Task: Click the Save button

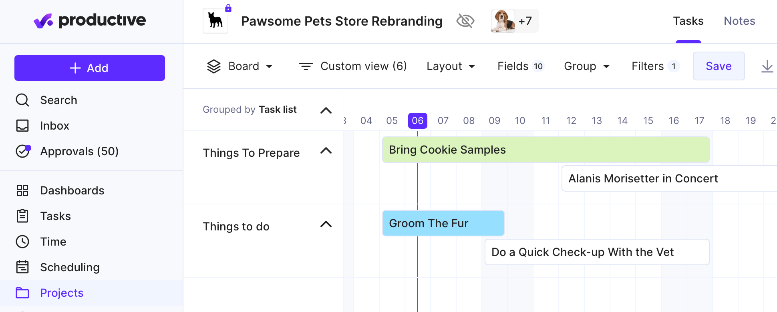Action: (x=718, y=66)
